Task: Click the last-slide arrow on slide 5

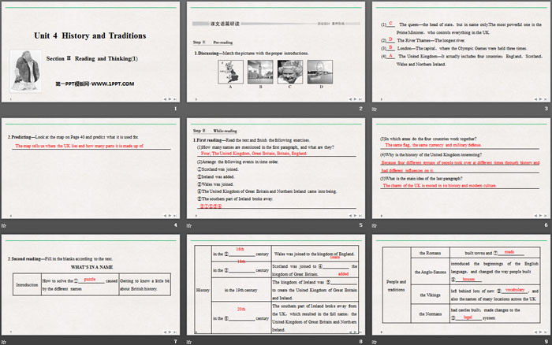Action: [360, 216]
